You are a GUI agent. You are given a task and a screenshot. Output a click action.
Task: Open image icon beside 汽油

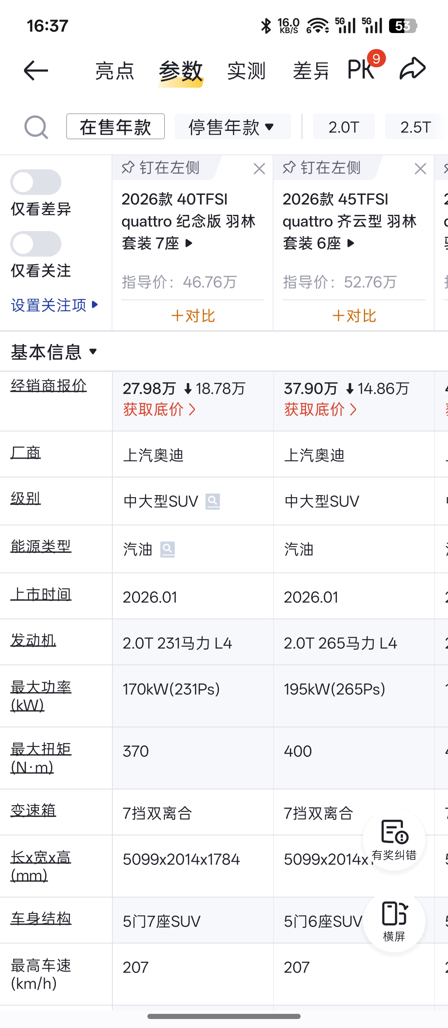pyautogui.click(x=167, y=549)
